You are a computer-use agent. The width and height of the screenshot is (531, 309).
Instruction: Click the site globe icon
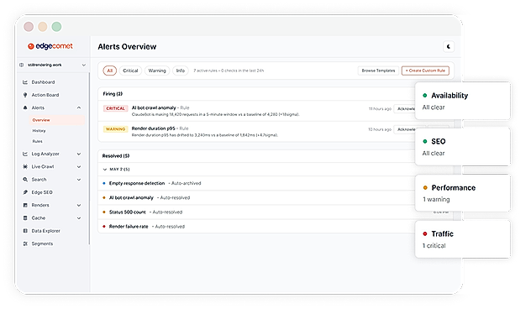[22, 65]
